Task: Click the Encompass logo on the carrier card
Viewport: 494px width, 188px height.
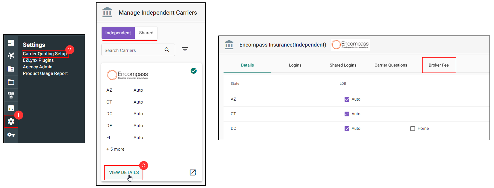Action: (x=128, y=75)
